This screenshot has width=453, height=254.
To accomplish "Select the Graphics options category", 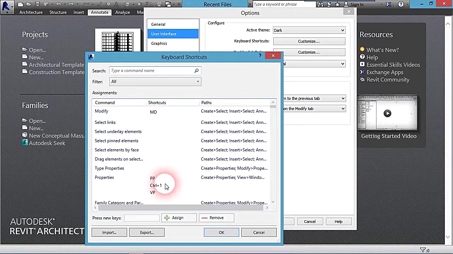I will tap(159, 43).
